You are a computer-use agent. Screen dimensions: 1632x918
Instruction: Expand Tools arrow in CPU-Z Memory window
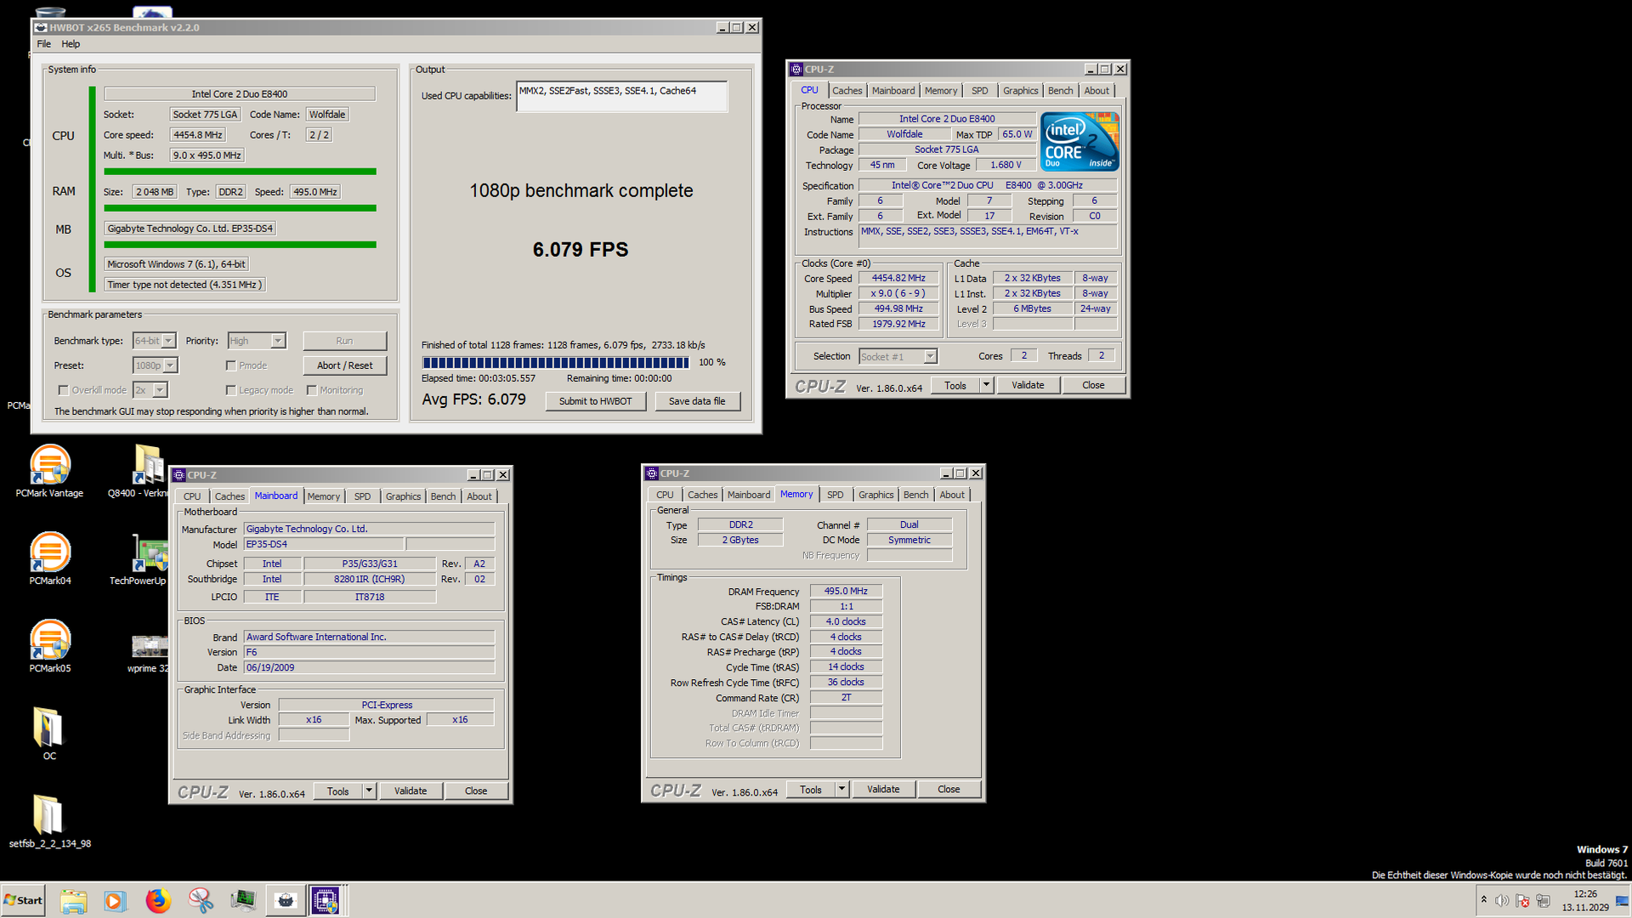pyautogui.click(x=841, y=790)
